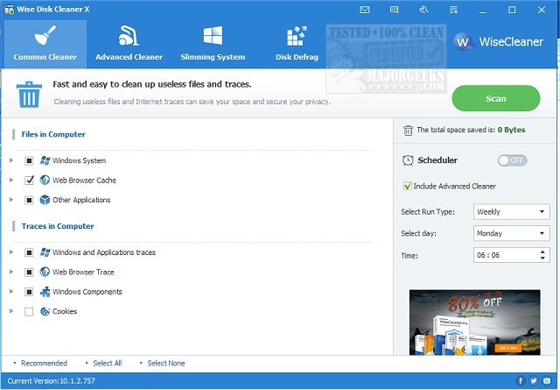Uncheck Include Advanced Cleaner checkbox
The width and height of the screenshot is (560, 390).
(x=408, y=186)
